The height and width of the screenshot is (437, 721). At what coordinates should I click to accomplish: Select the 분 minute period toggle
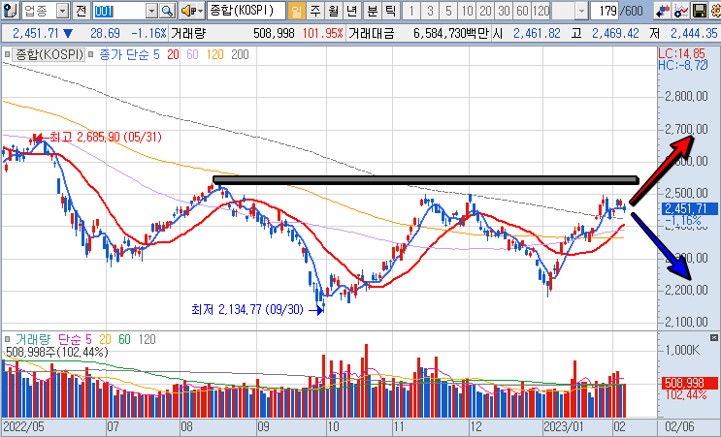(x=372, y=11)
